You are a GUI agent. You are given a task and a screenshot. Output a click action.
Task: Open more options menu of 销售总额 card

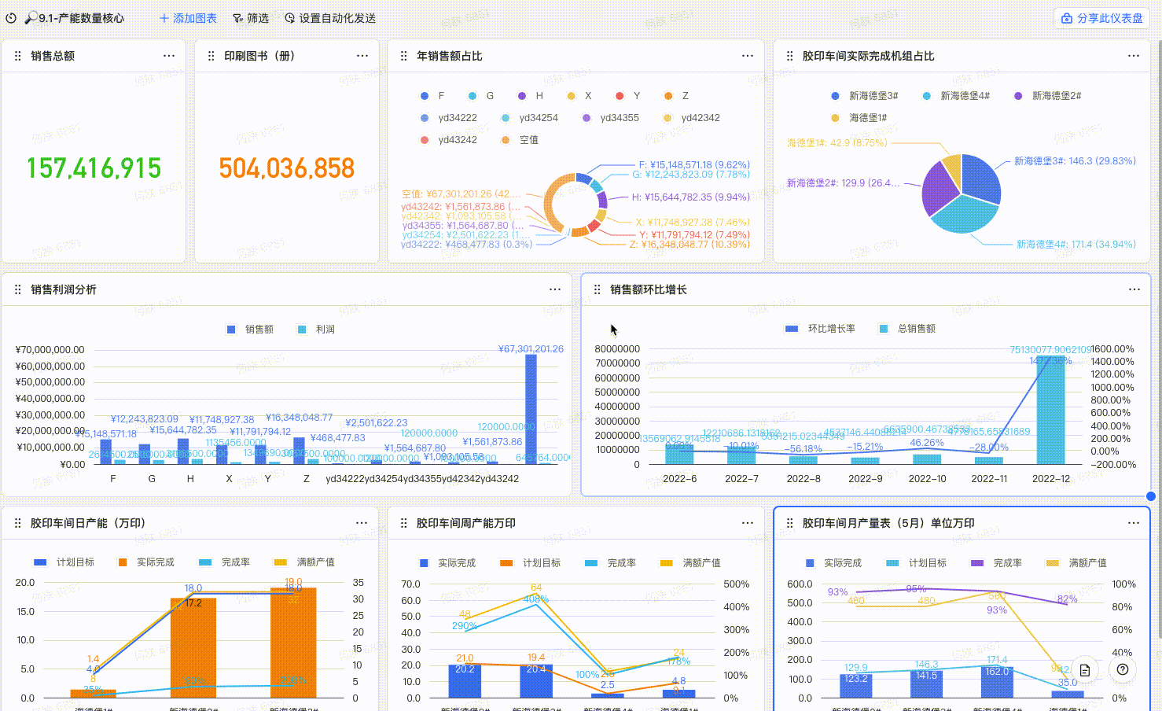coord(169,56)
